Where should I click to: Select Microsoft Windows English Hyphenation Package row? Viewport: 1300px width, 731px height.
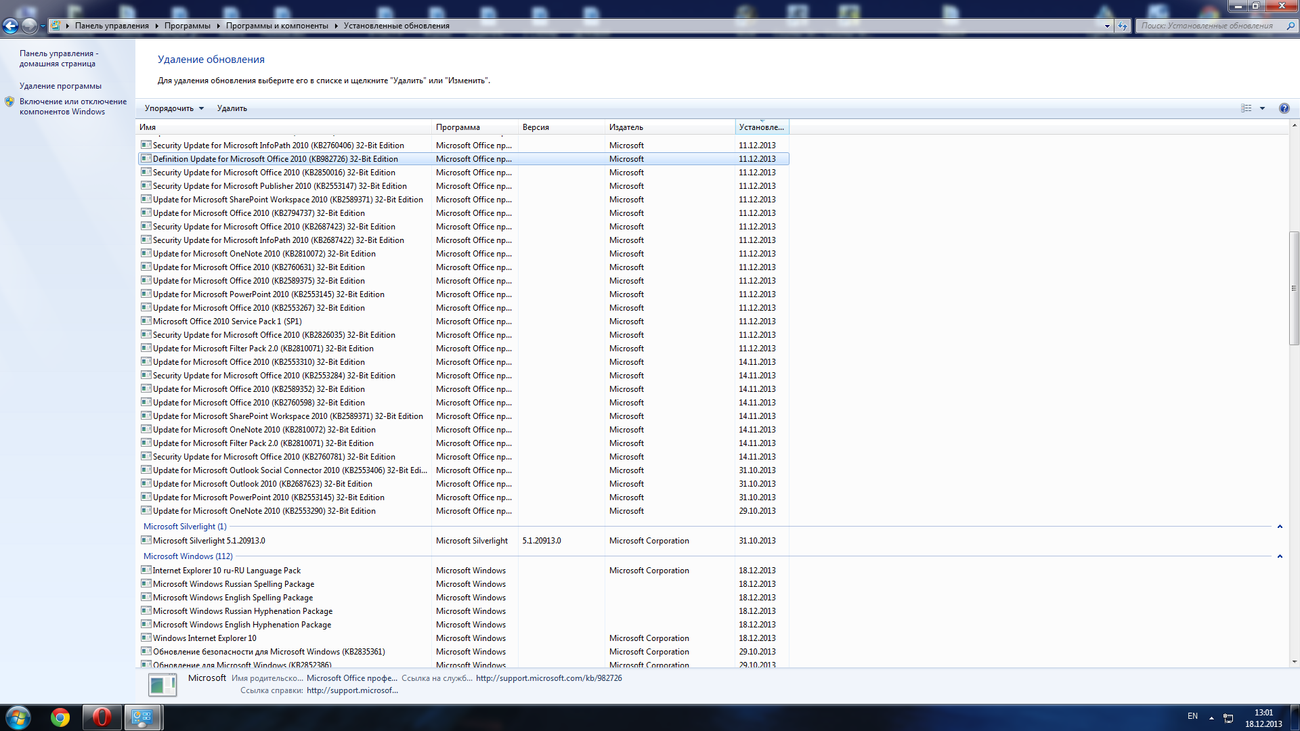(x=463, y=625)
